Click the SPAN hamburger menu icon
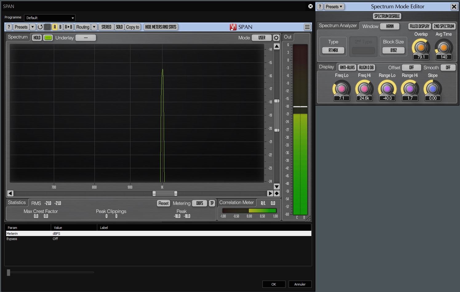Viewport: 460px width, 292px height. (307, 27)
